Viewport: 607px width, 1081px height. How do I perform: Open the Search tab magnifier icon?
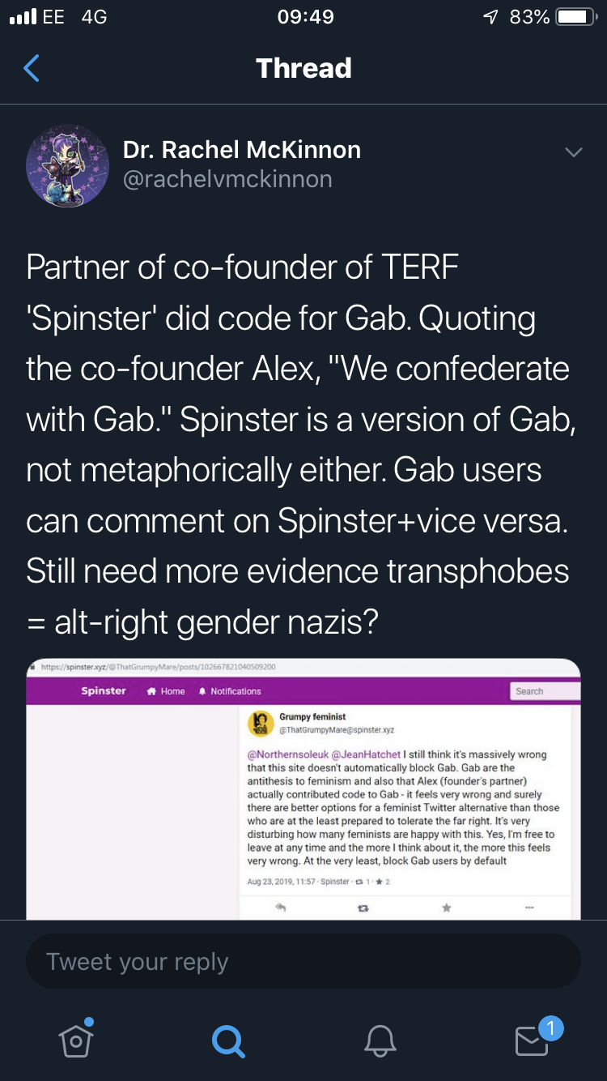pyautogui.click(x=227, y=1040)
